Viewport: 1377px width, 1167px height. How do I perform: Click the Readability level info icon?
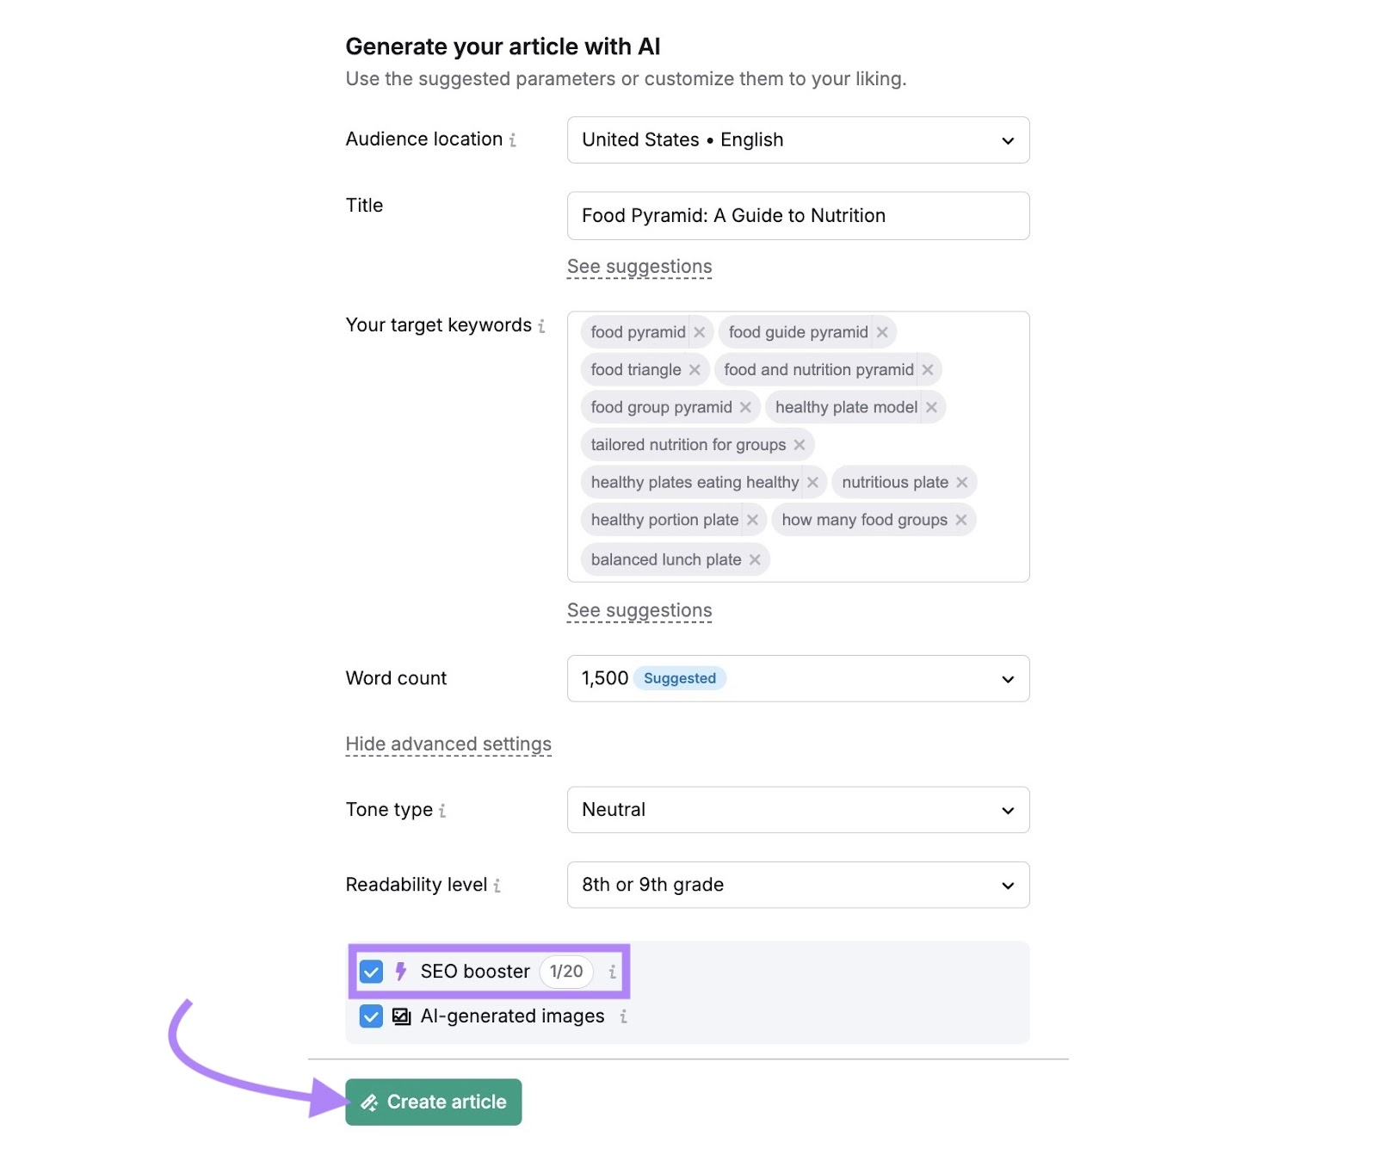click(x=497, y=886)
